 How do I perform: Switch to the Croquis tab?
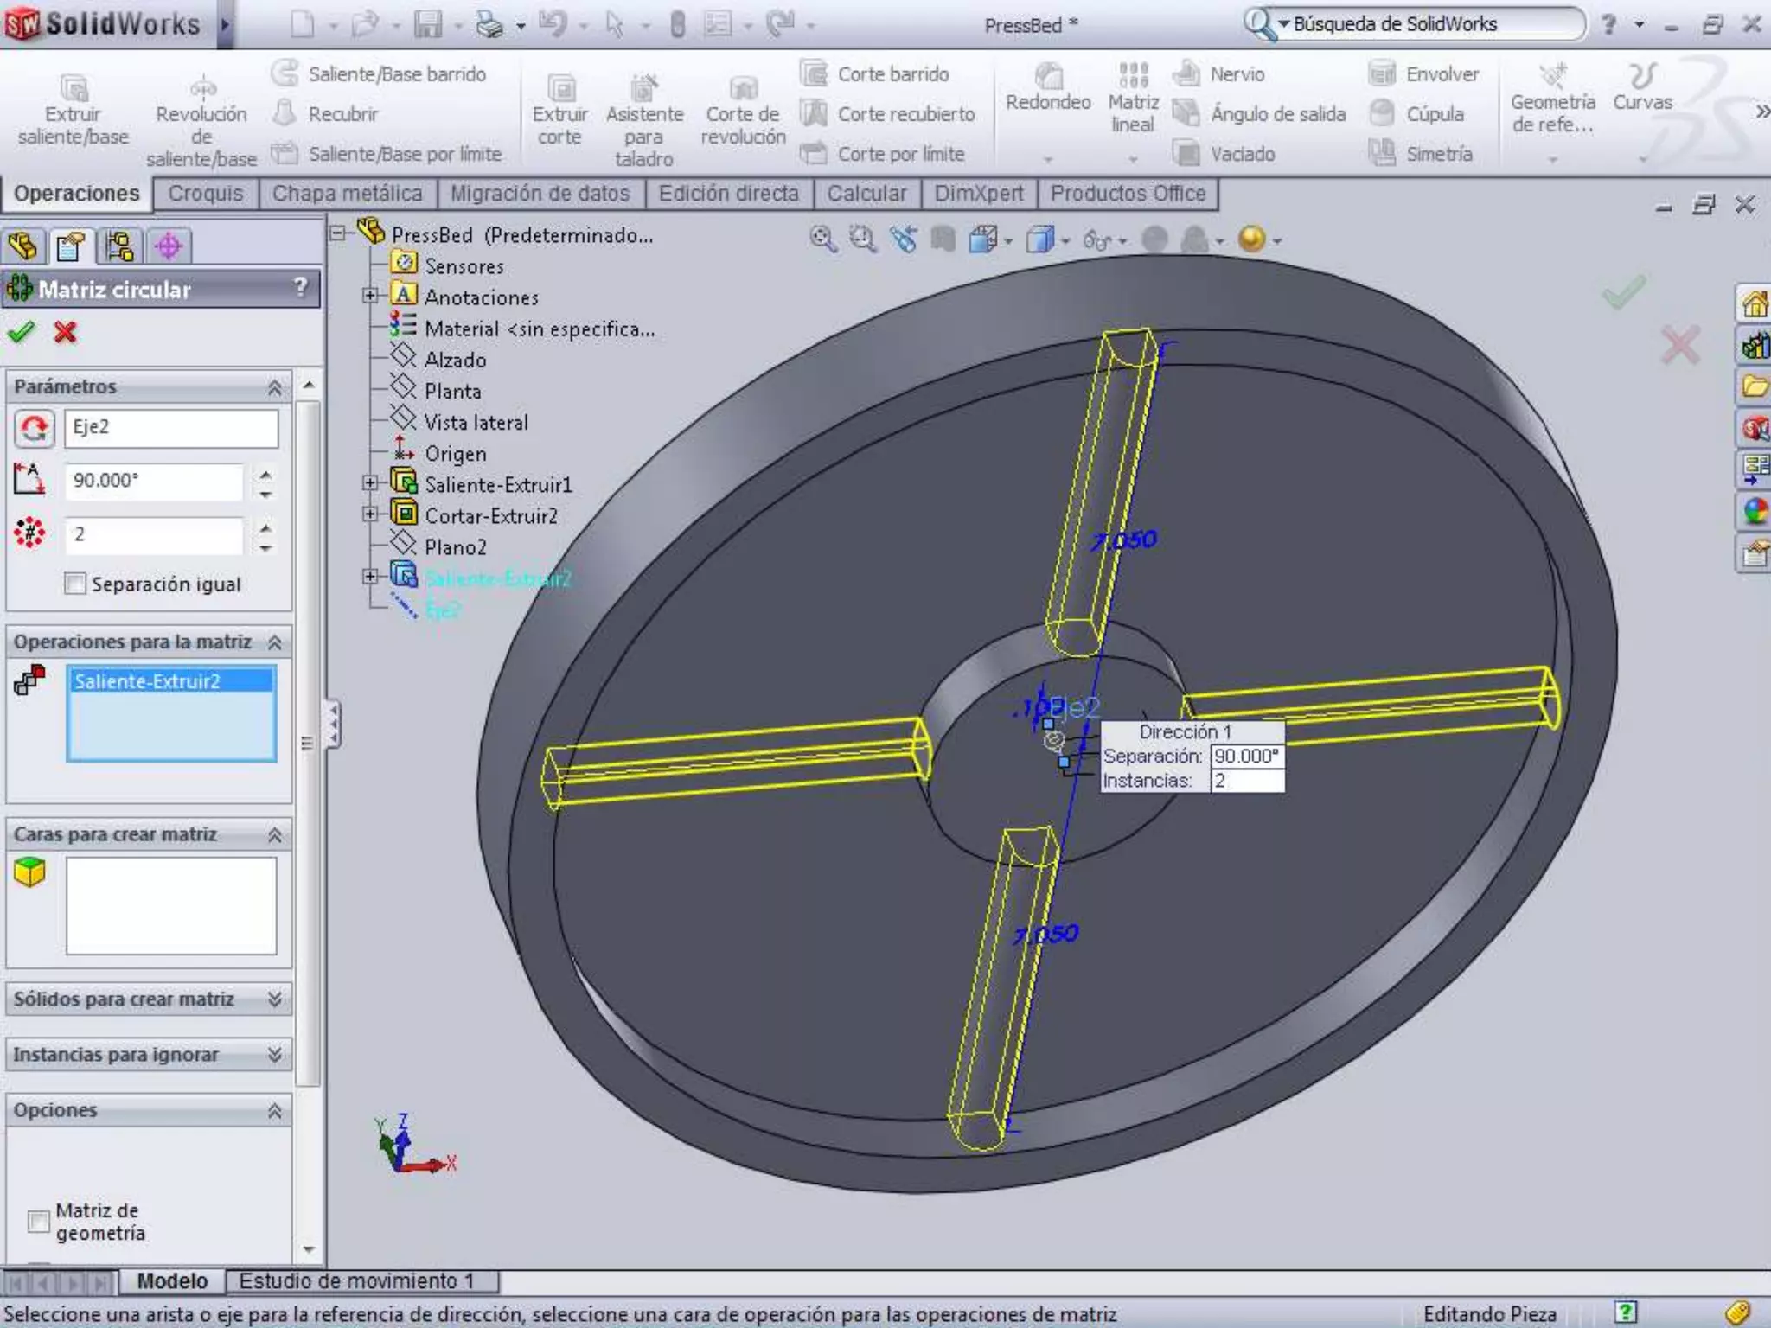tap(205, 194)
